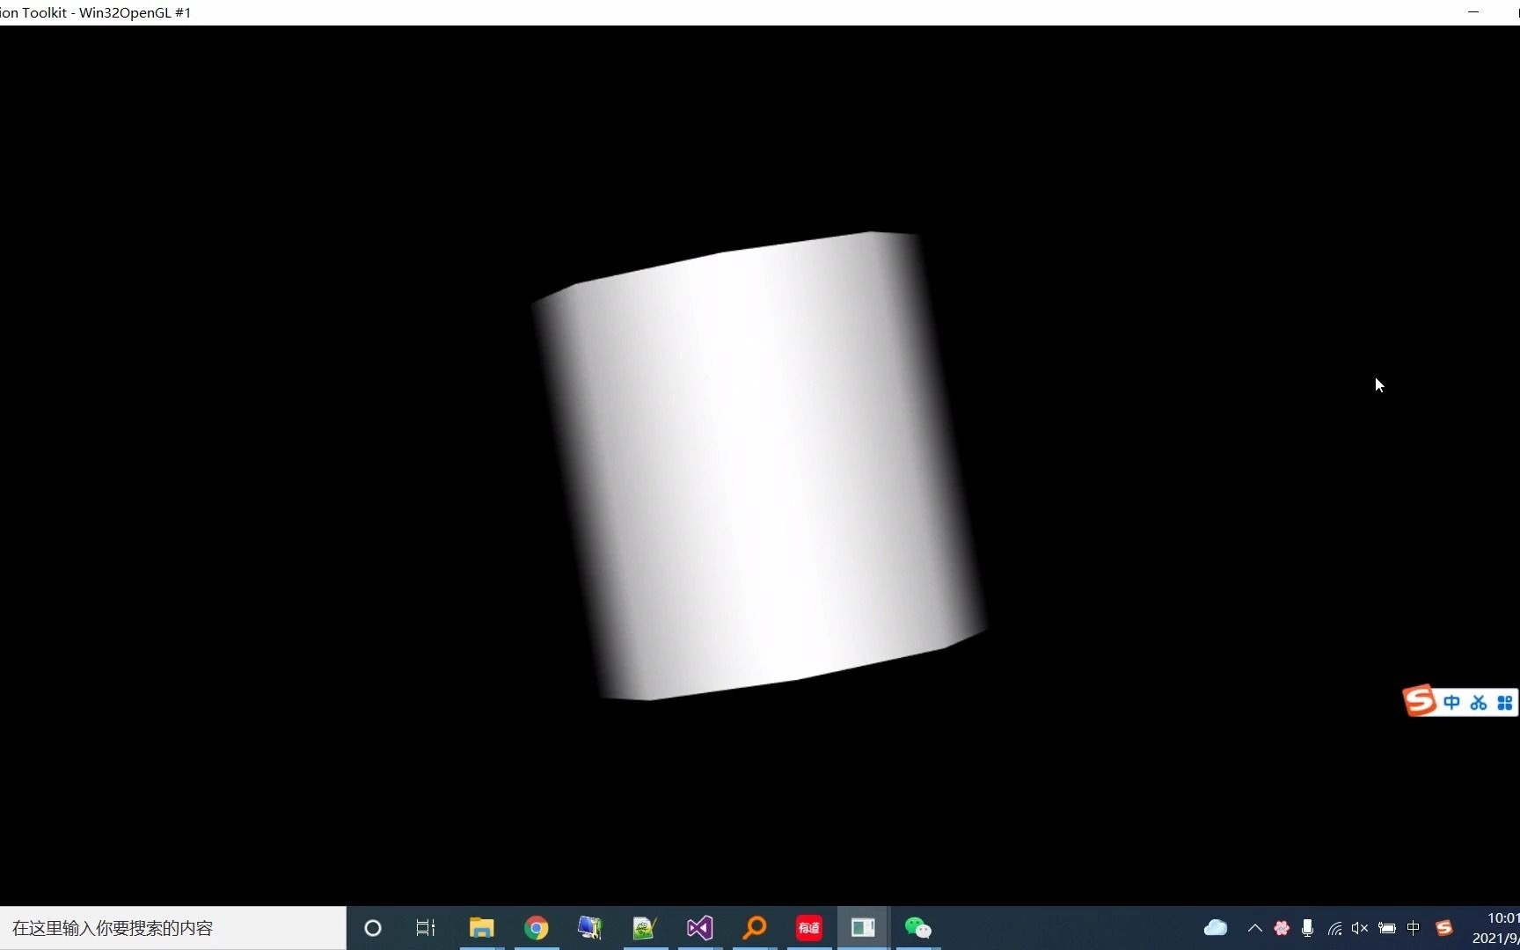This screenshot has width=1520, height=950.
Task: Minimize the Win32OpenGL window
Action: [x=1472, y=12]
